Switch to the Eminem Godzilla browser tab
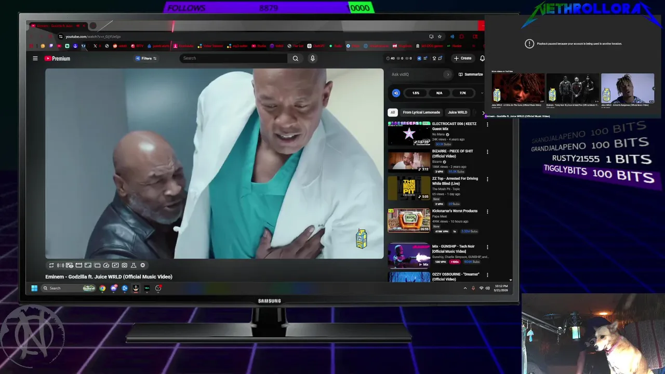 (57, 25)
